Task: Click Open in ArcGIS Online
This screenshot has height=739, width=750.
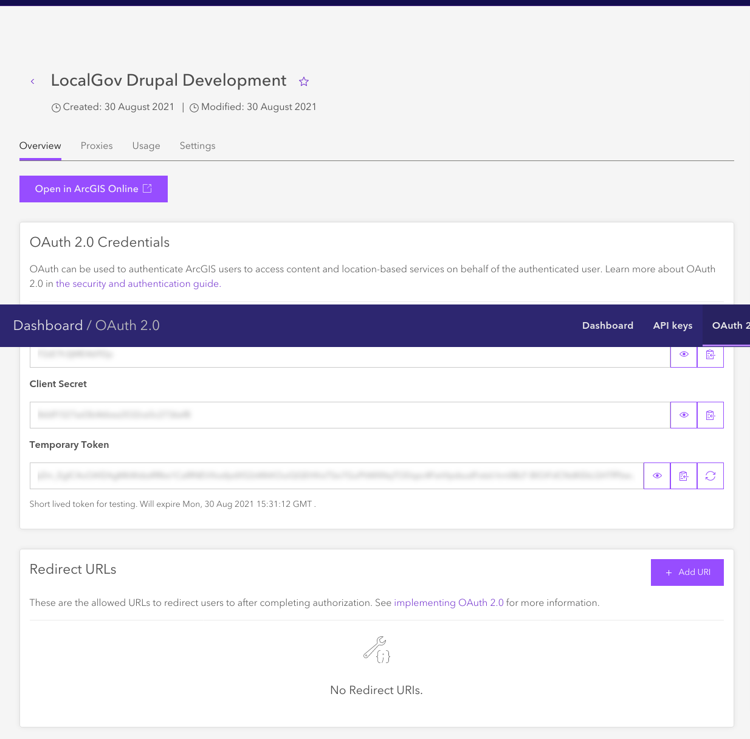Action: click(x=93, y=189)
